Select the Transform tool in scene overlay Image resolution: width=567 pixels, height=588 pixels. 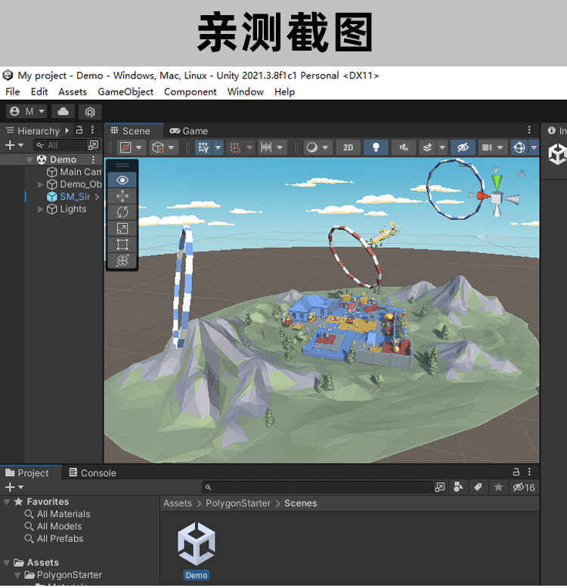coord(122,260)
